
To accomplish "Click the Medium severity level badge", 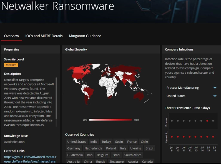I will pyautogui.click(x=11, y=65).
